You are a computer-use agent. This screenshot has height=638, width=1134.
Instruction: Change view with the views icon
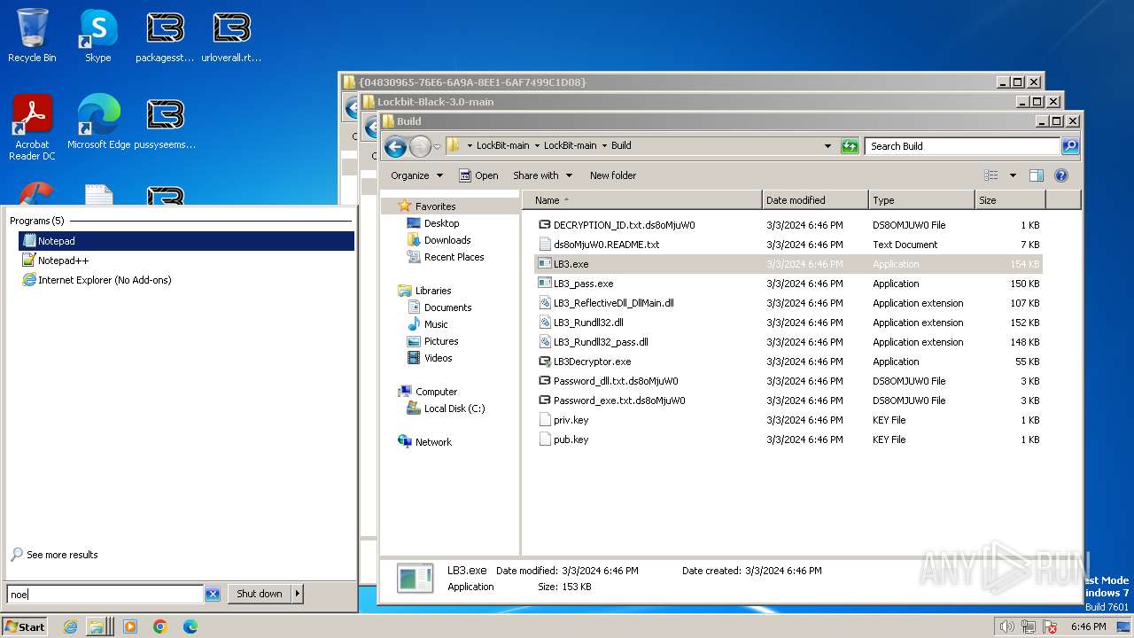tap(991, 175)
